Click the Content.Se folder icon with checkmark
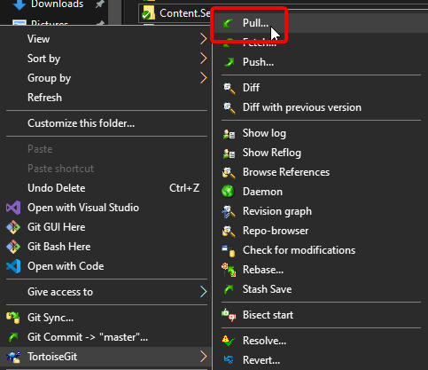Image resolution: width=428 pixels, height=370 pixels. (148, 13)
